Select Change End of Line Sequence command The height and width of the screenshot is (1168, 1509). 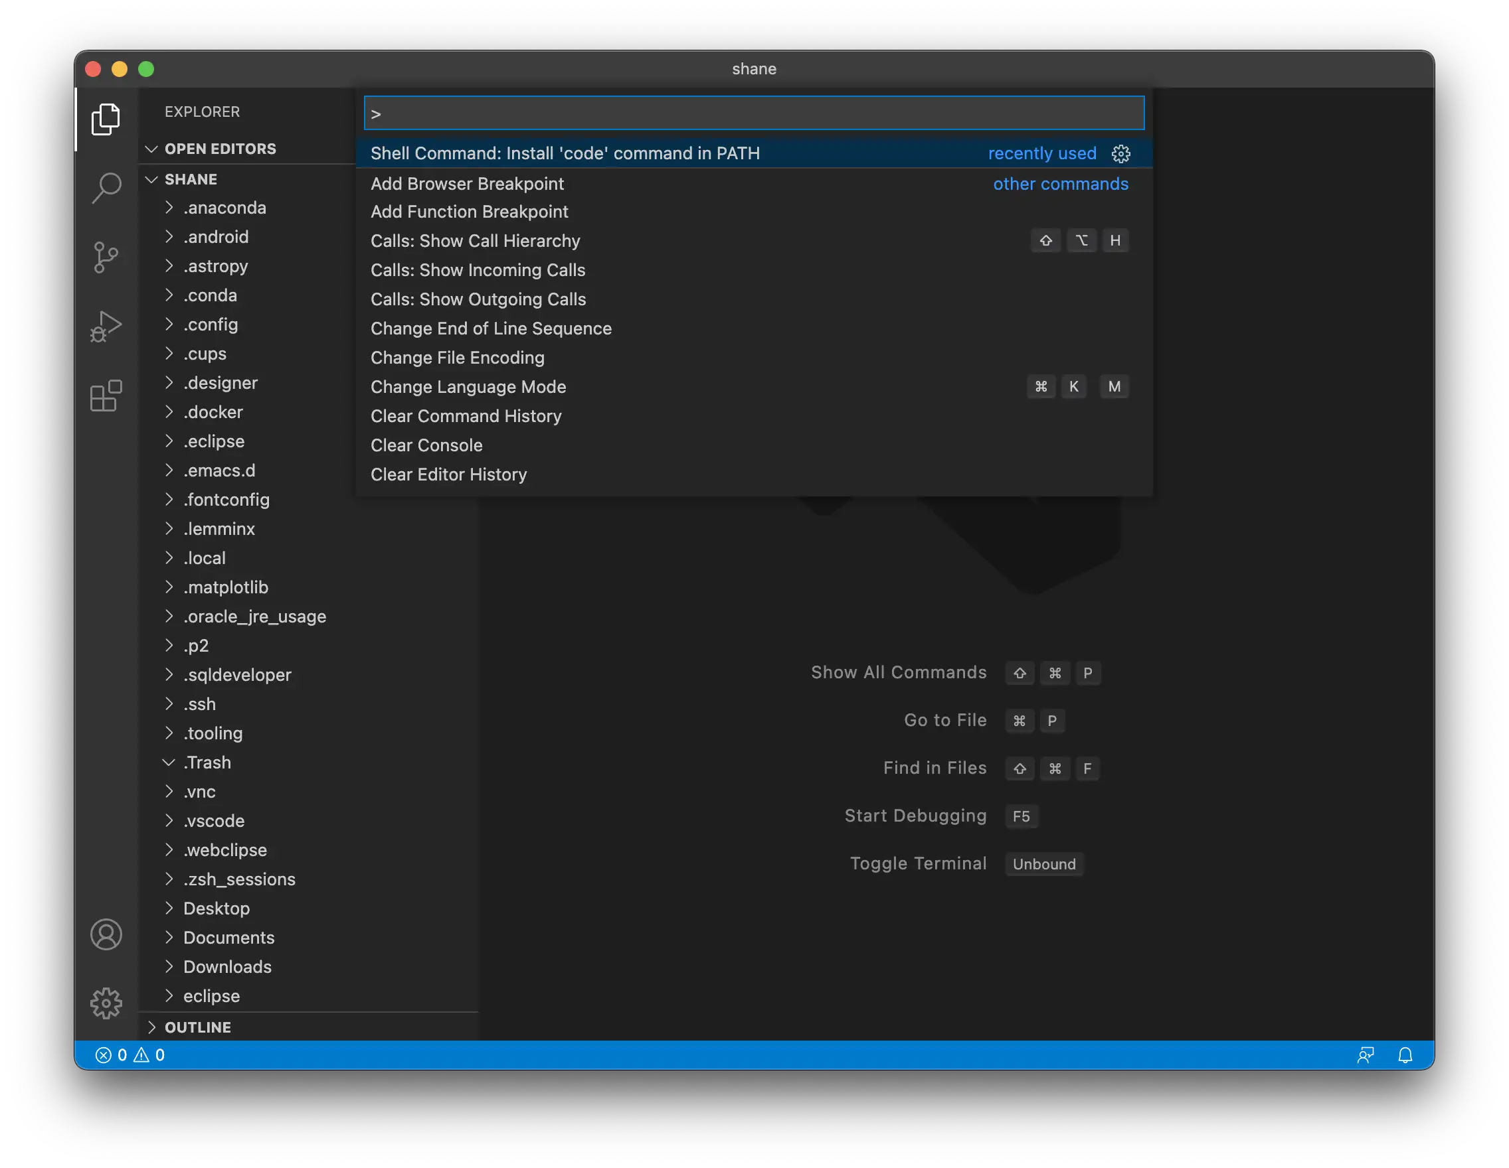point(754,328)
